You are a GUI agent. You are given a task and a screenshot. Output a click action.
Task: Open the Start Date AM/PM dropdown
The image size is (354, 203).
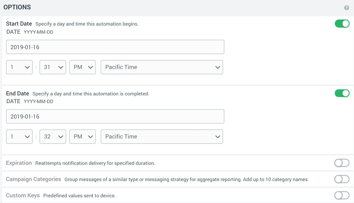click(83, 67)
